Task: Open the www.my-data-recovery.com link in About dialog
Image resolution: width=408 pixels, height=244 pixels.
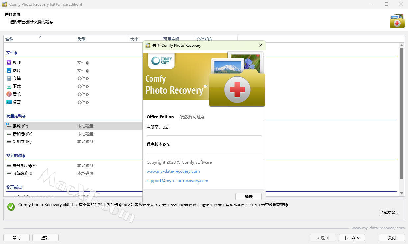Action: tap(173, 171)
